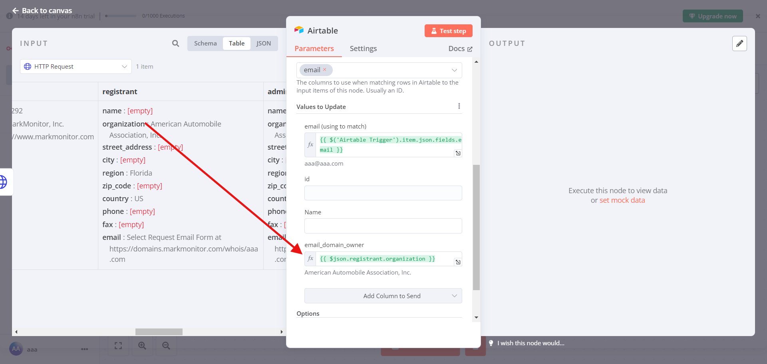Open the user three-dot menu
The height and width of the screenshot is (364, 767).
pyautogui.click(x=84, y=349)
